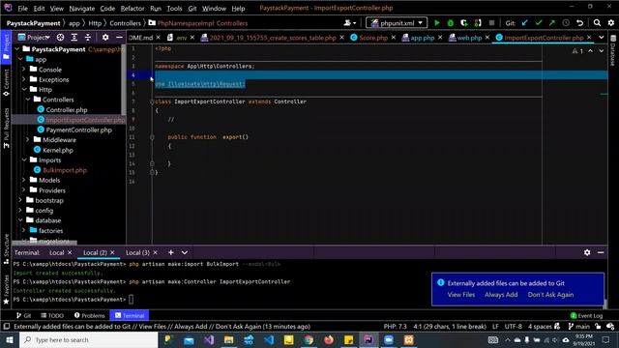This screenshot has height=348, width=619.
Task: Open PaymentController.php in project tree
Action: point(78,130)
